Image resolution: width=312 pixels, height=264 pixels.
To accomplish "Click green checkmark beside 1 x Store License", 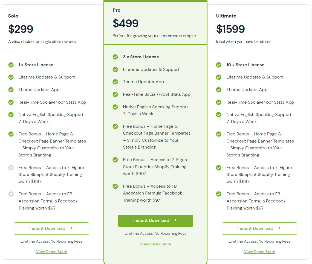I will coord(11,65).
